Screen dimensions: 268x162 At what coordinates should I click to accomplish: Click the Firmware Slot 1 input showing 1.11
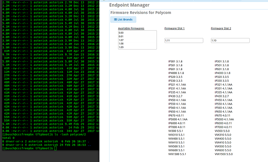(x=184, y=40)
